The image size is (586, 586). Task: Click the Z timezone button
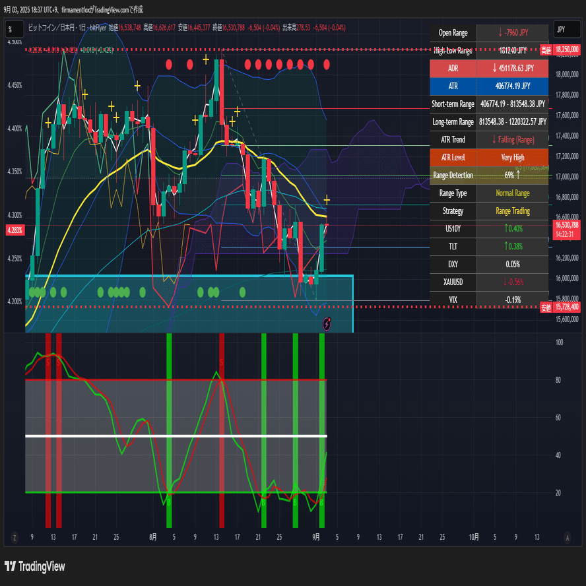(x=15, y=538)
